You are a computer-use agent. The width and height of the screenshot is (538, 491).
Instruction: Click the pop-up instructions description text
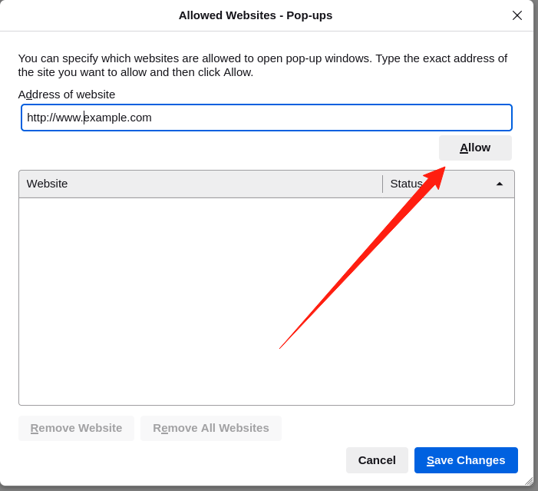262,65
